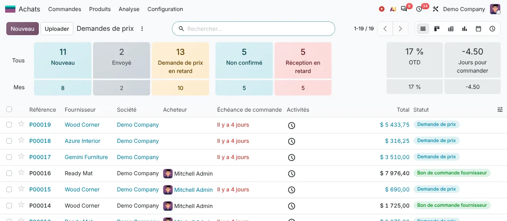Click the Ready Mat supplier cell
The image size is (507, 221).
click(79, 173)
